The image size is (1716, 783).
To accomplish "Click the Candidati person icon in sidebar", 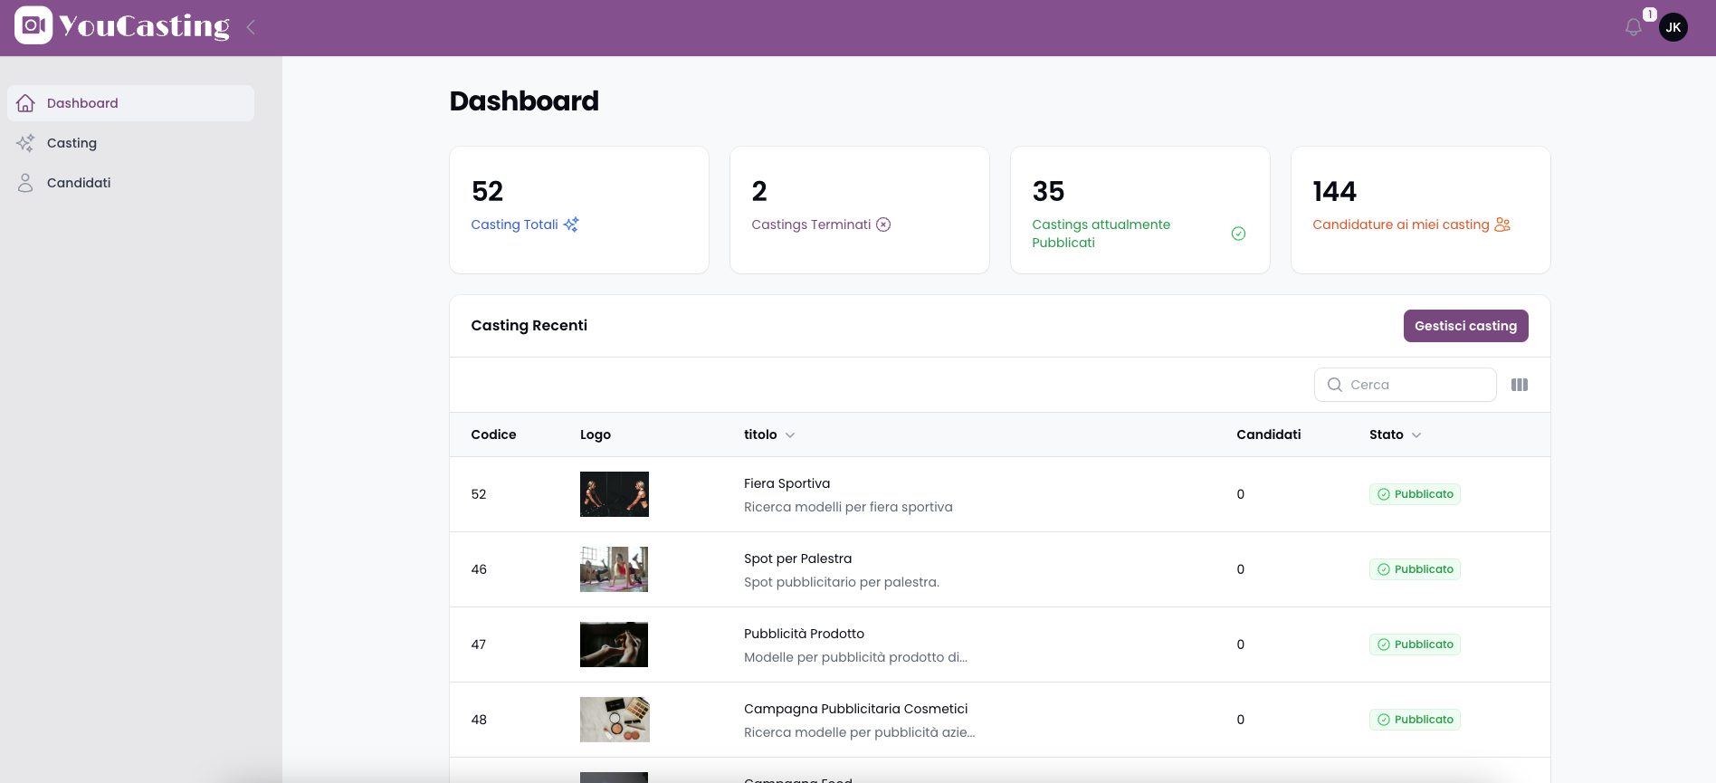I will tap(25, 183).
